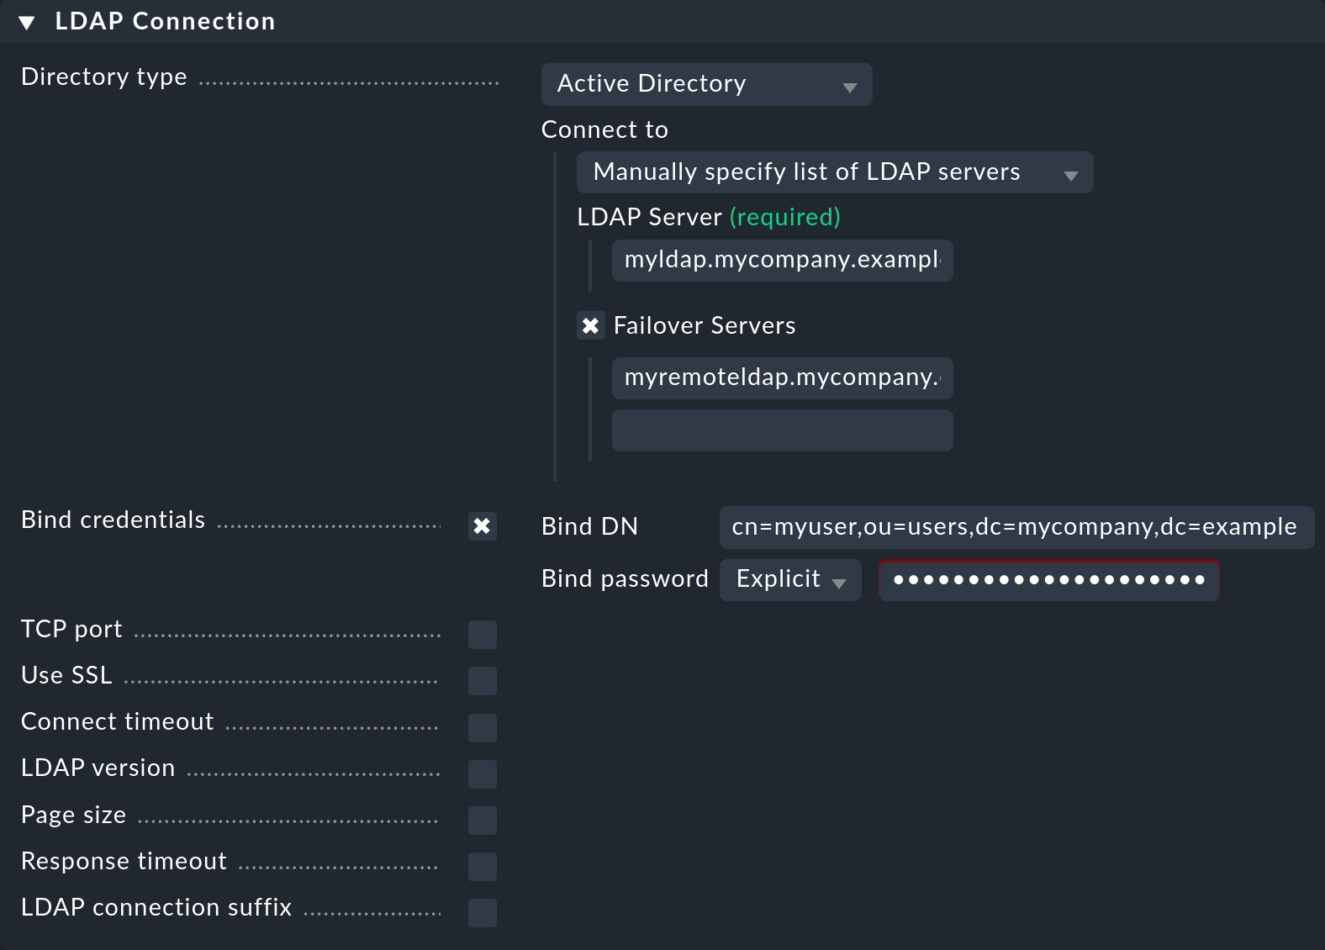Click the Use SSL label
1325x950 pixels.
coord(66,675)
